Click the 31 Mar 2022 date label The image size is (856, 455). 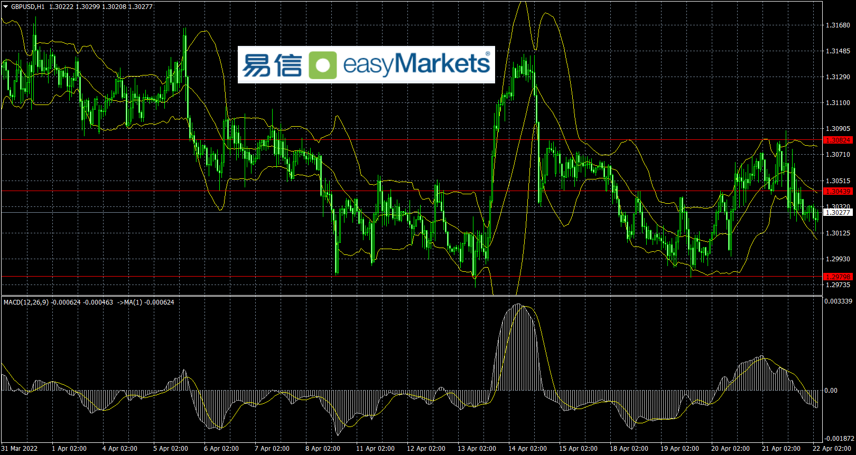tap(20, 449)
